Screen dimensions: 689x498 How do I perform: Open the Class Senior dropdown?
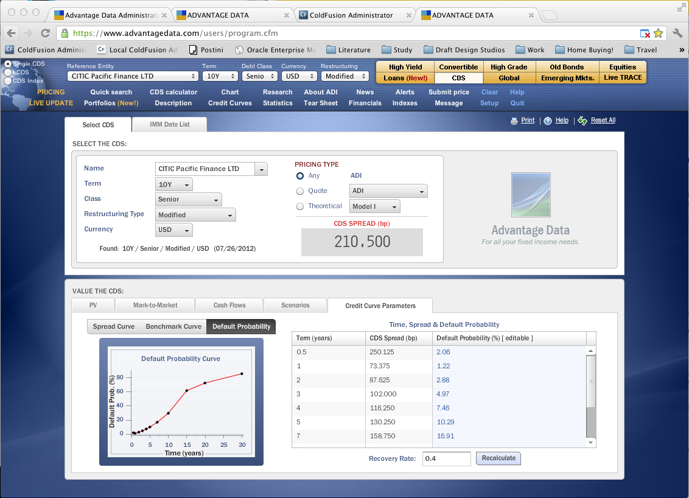189,200
